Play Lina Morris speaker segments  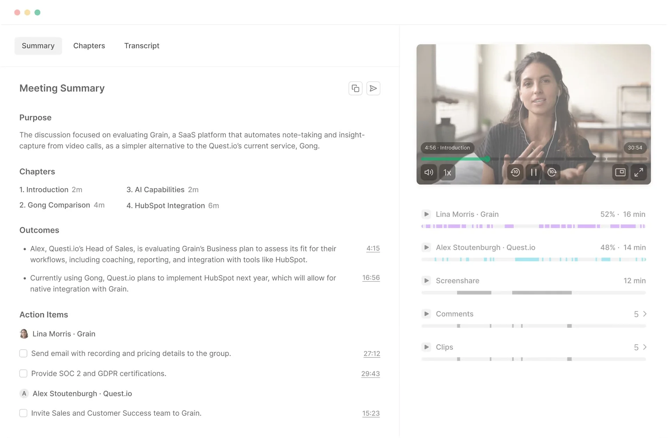pos(426,214)
